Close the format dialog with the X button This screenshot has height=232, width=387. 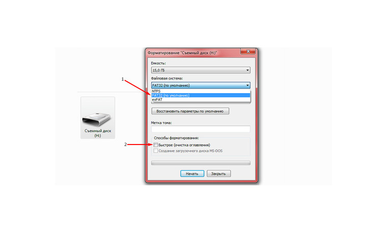pos(248,51)
